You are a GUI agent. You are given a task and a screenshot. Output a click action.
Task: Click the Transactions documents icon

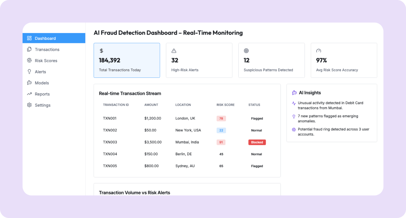pos(29,50)
